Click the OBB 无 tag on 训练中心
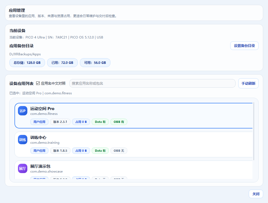The height and width of the screenshot is (203, 268). click(119, 151)
